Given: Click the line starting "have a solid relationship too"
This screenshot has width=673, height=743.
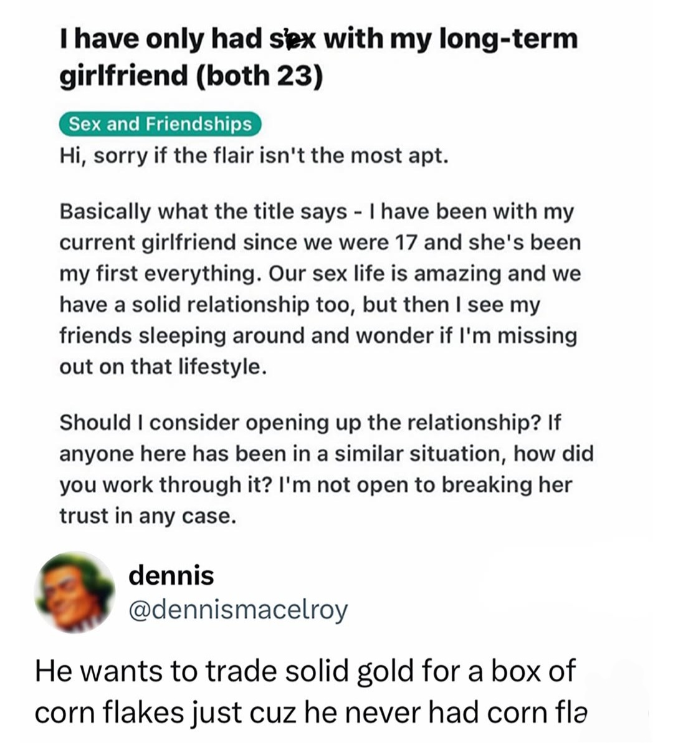Looking at the screenshot, I should coord(300,305).
